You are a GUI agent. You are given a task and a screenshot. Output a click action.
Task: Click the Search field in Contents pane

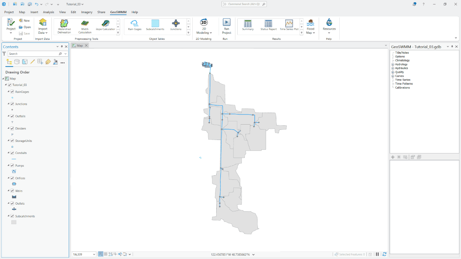pyautogui.click(x=35, y=54)
